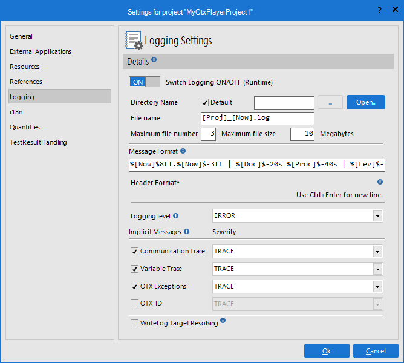Click info icon beside WriteLog Target Resolving
Viewport: 404px width, 363px height.
click(223, 321)
